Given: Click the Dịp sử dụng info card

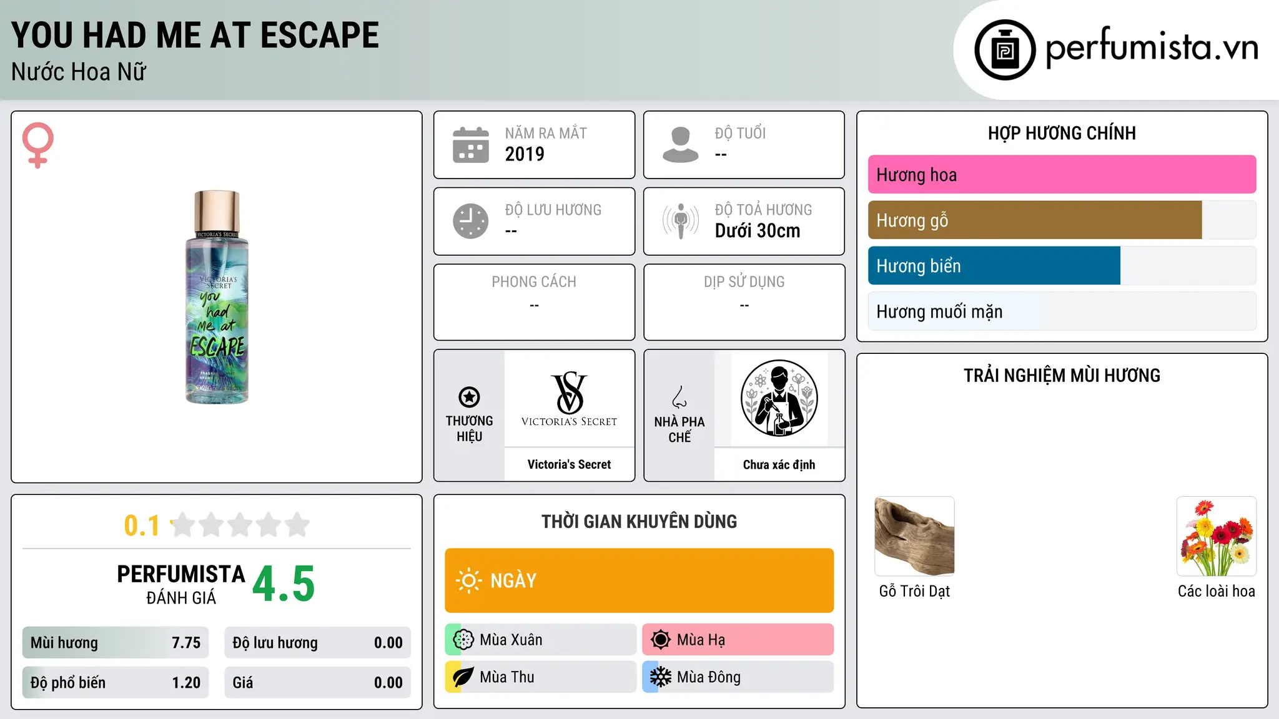Looking at the screenshot, I should click(744, 302).
